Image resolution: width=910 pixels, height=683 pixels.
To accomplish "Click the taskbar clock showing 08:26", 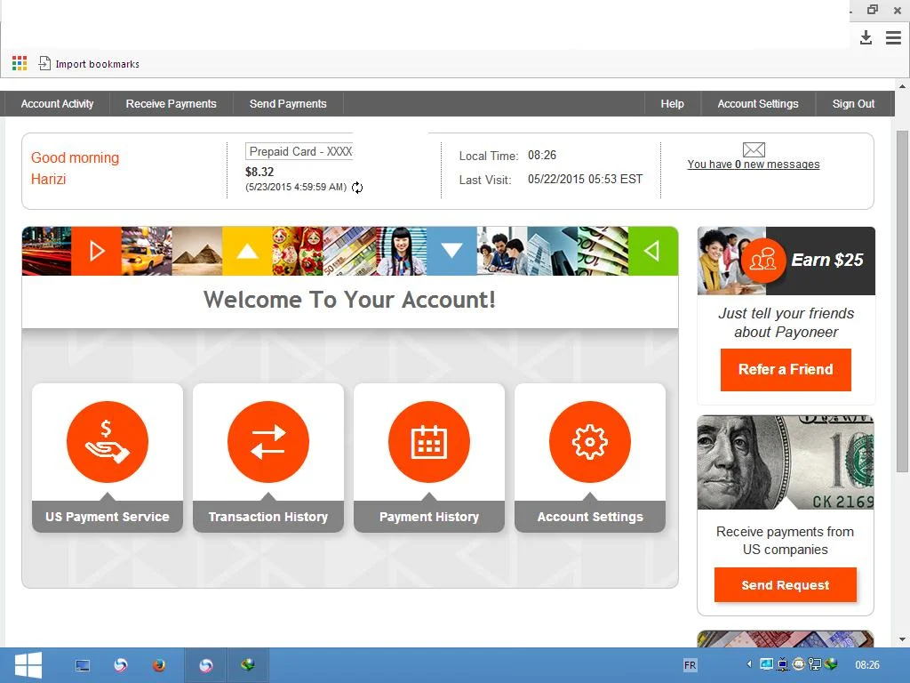I will pyautogui.click(x=867, y=664).
